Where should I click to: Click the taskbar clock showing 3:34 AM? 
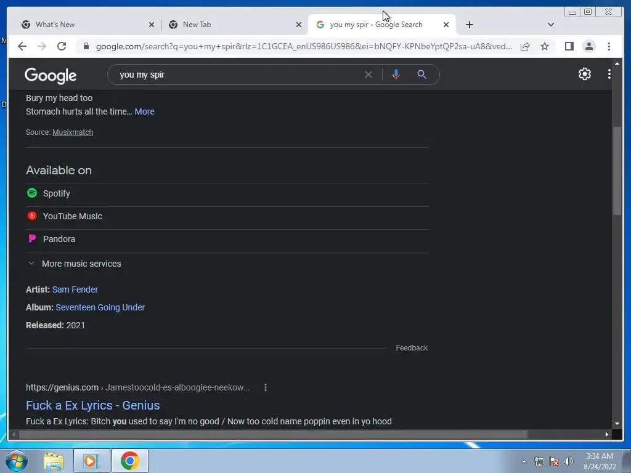click(600, 461)
